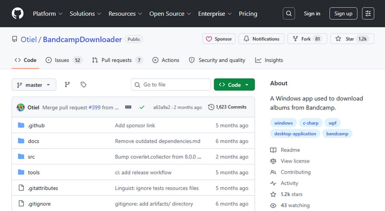The height and width of the screenshot is (211, 385).
Task: Open 'Bump coverlet.collector from 8.0.0' commit
Action: [x=158, y=157]
